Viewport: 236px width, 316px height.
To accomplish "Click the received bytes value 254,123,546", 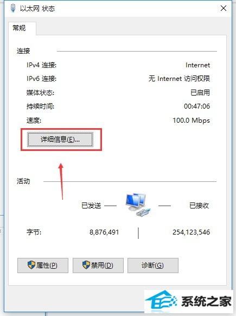I will [x=192, y=232].
